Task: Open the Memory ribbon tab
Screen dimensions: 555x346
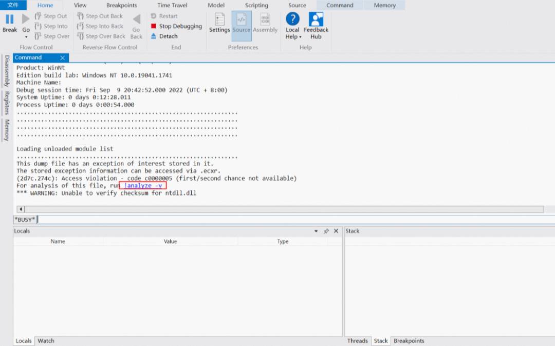Action: pyautogui.click(x=385, y=5)
